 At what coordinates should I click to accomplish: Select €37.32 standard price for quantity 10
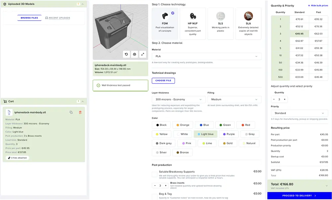pyautogui.click(x=299, y=55)
